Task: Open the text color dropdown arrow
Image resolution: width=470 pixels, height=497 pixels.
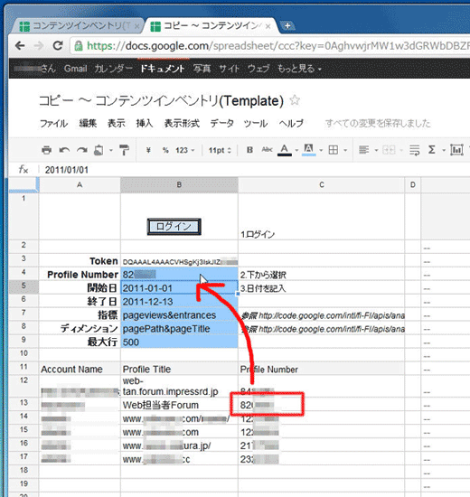Action: pos(296,150)
